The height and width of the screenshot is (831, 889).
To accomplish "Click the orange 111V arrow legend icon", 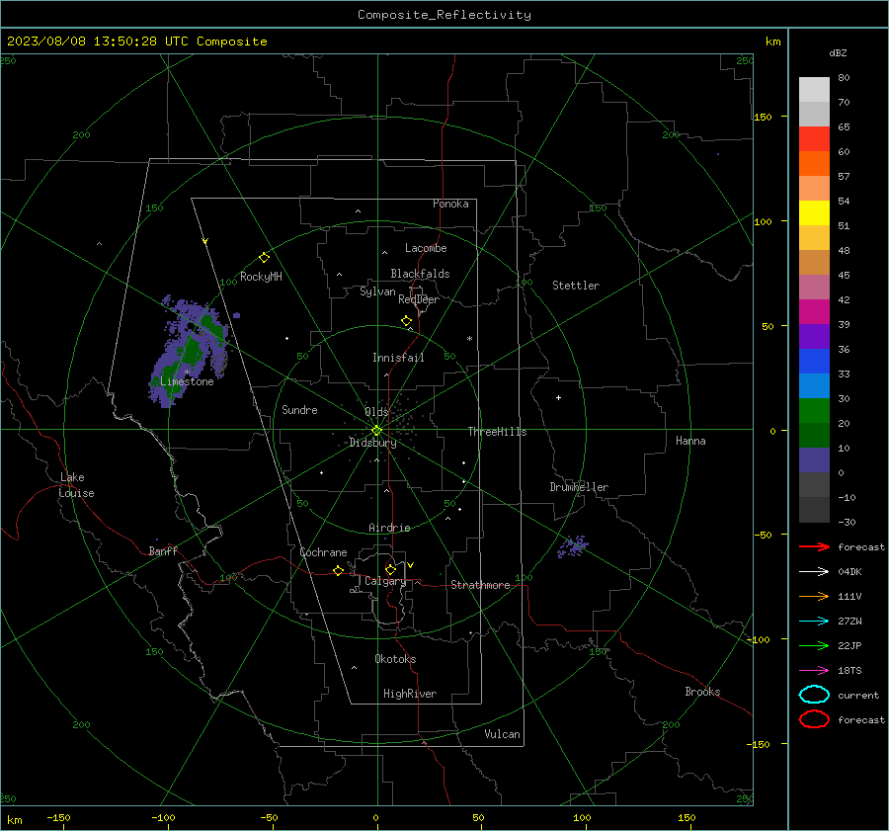I will coord(814,596).
